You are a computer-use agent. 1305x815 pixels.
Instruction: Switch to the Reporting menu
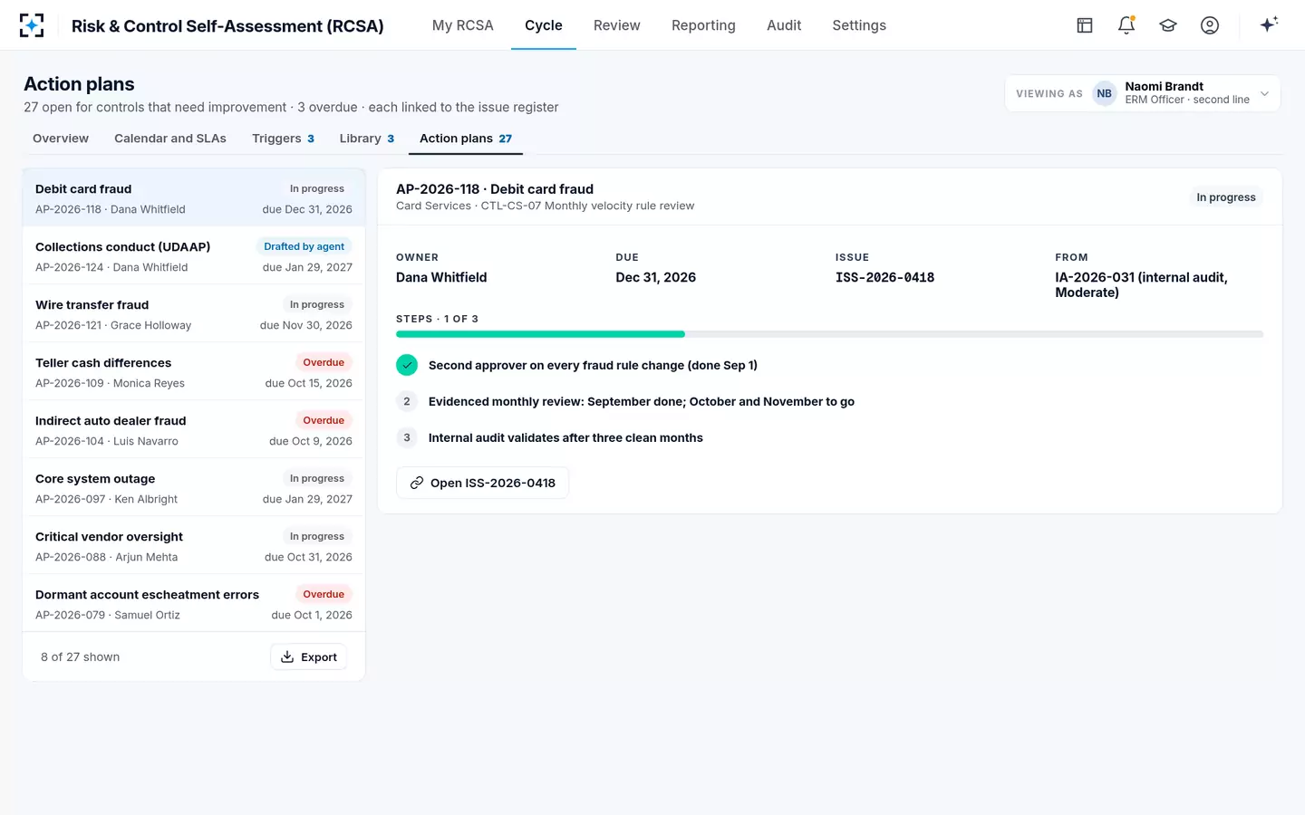[x=703, y=25]
